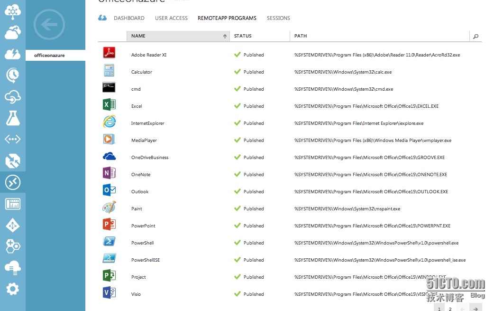The height and width of the screenshot is (311, 494).
Task: Click the Calculator app icon
Action: [x=109, y=70]
